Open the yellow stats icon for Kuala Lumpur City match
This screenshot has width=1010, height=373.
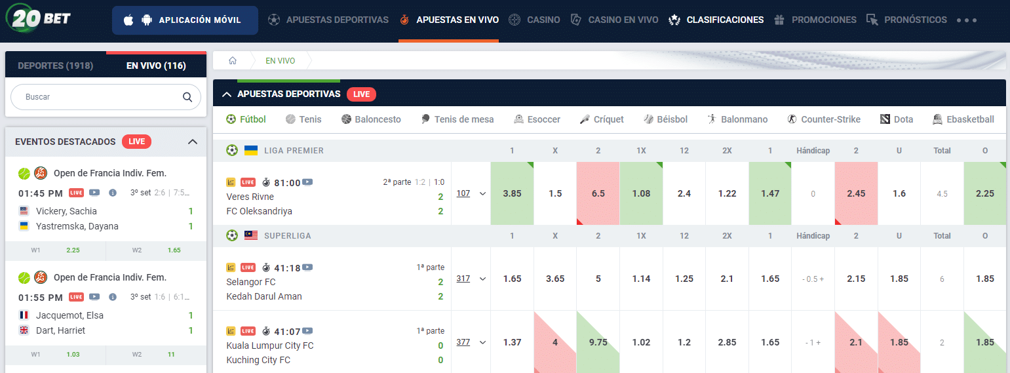(231, 331)
